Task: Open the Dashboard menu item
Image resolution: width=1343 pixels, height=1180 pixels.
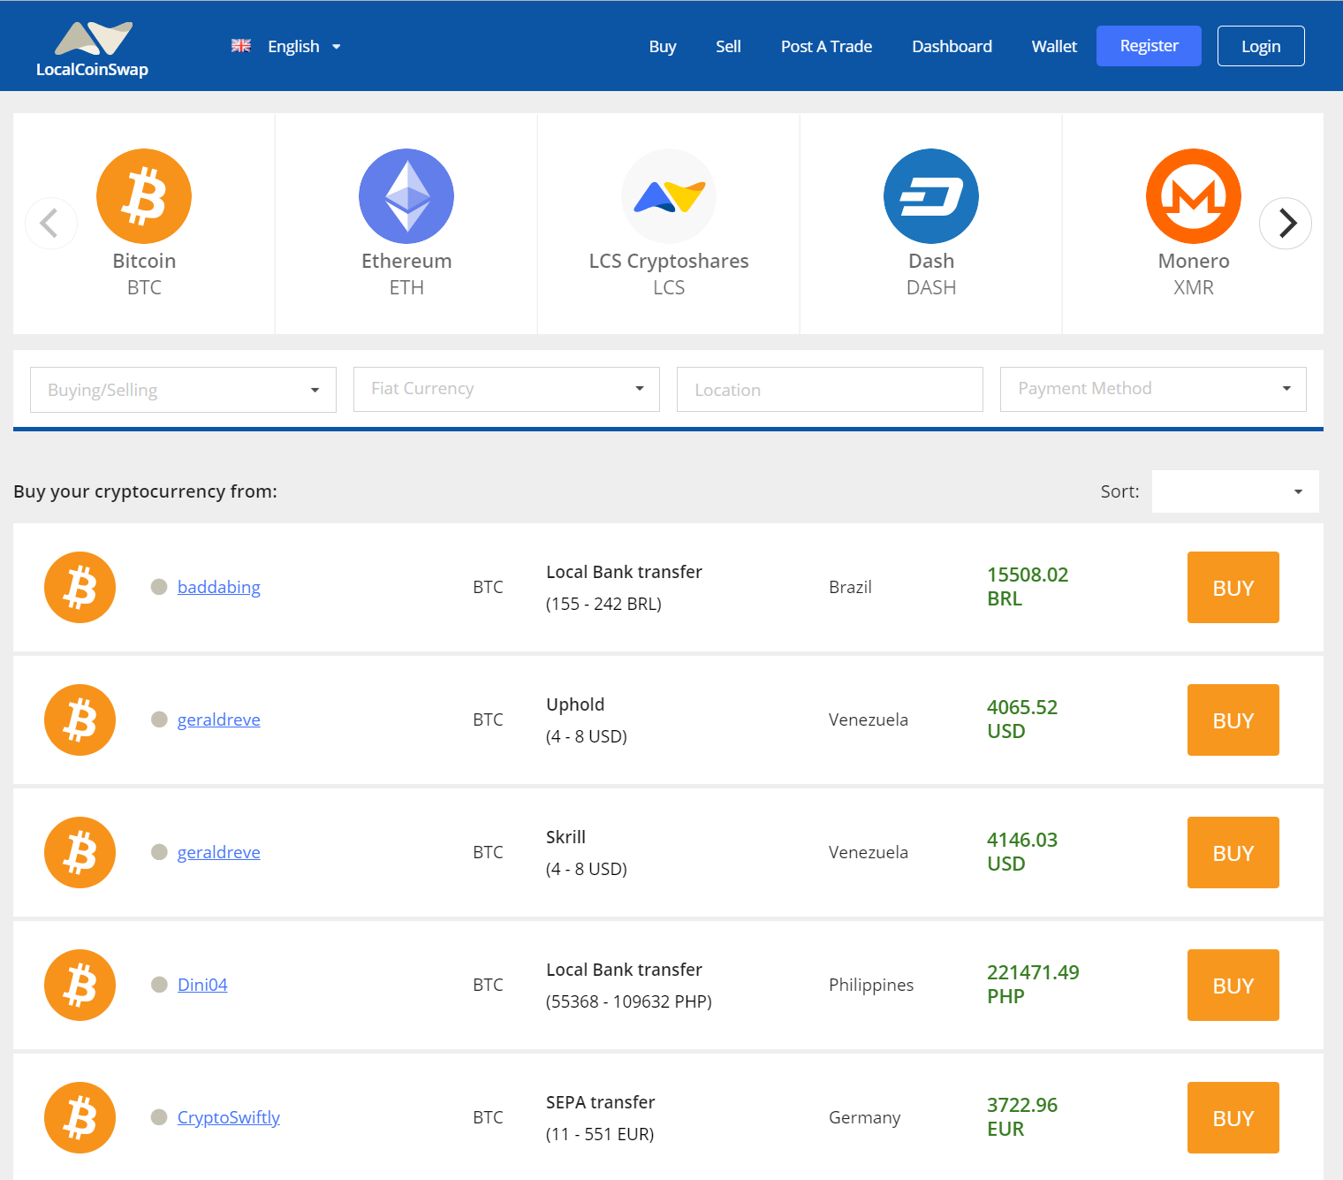Action: point(952,46)
